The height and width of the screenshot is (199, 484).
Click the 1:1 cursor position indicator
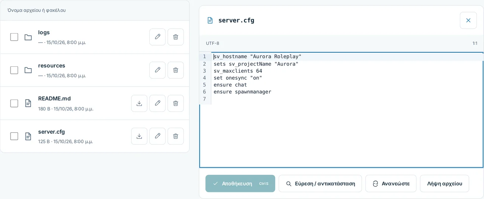pos(475,43)
